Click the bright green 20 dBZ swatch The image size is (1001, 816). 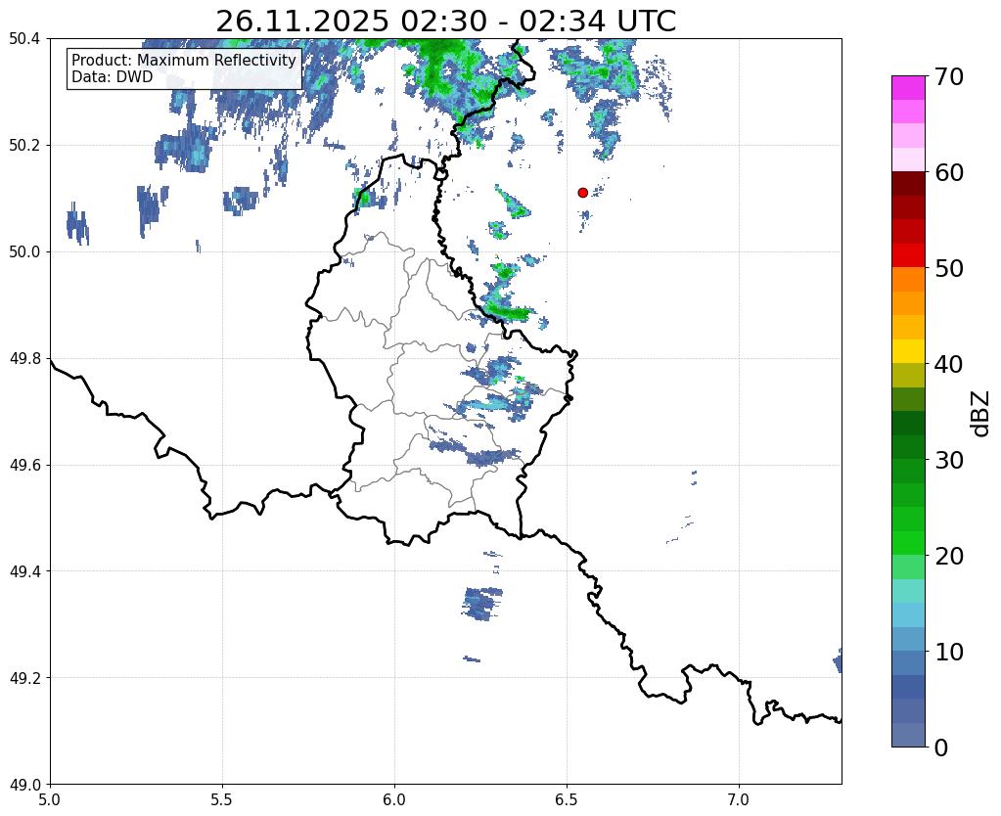[908, 543]
